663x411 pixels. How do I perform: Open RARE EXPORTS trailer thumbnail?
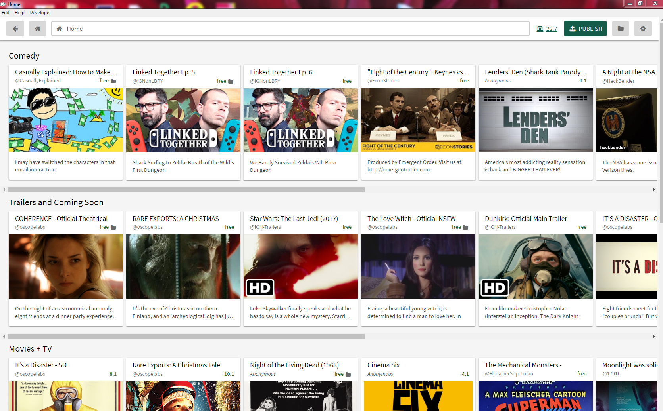(183, 266)
